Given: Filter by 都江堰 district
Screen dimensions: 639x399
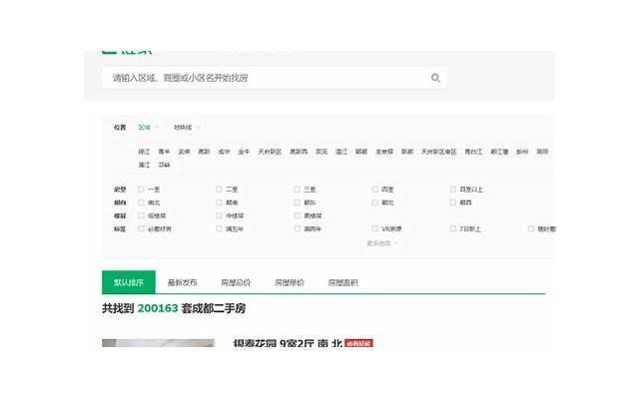Looking at the screenshot, I should click(x=499, y=152).
